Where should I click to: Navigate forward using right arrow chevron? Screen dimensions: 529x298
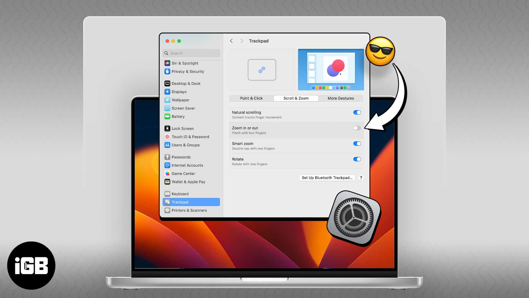point(241,41)
